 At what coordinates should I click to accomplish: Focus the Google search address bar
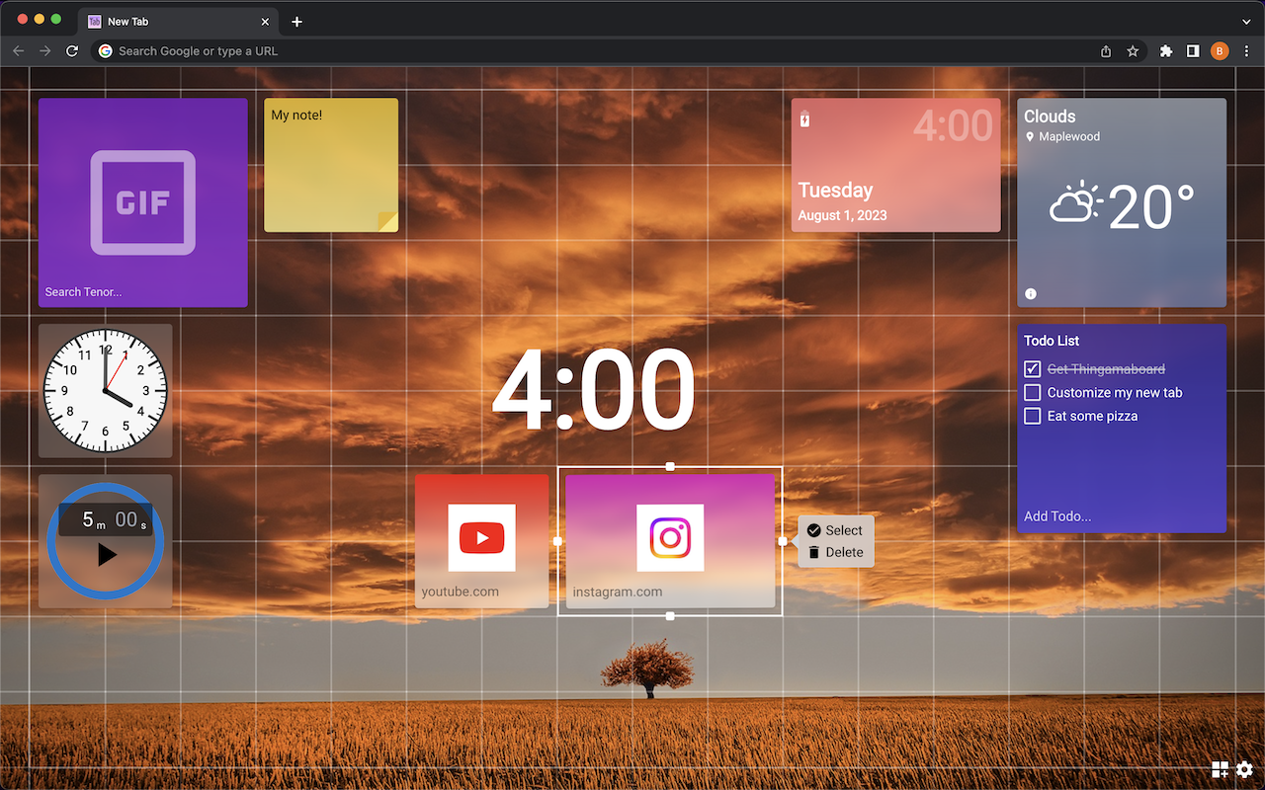pos(593,51)
